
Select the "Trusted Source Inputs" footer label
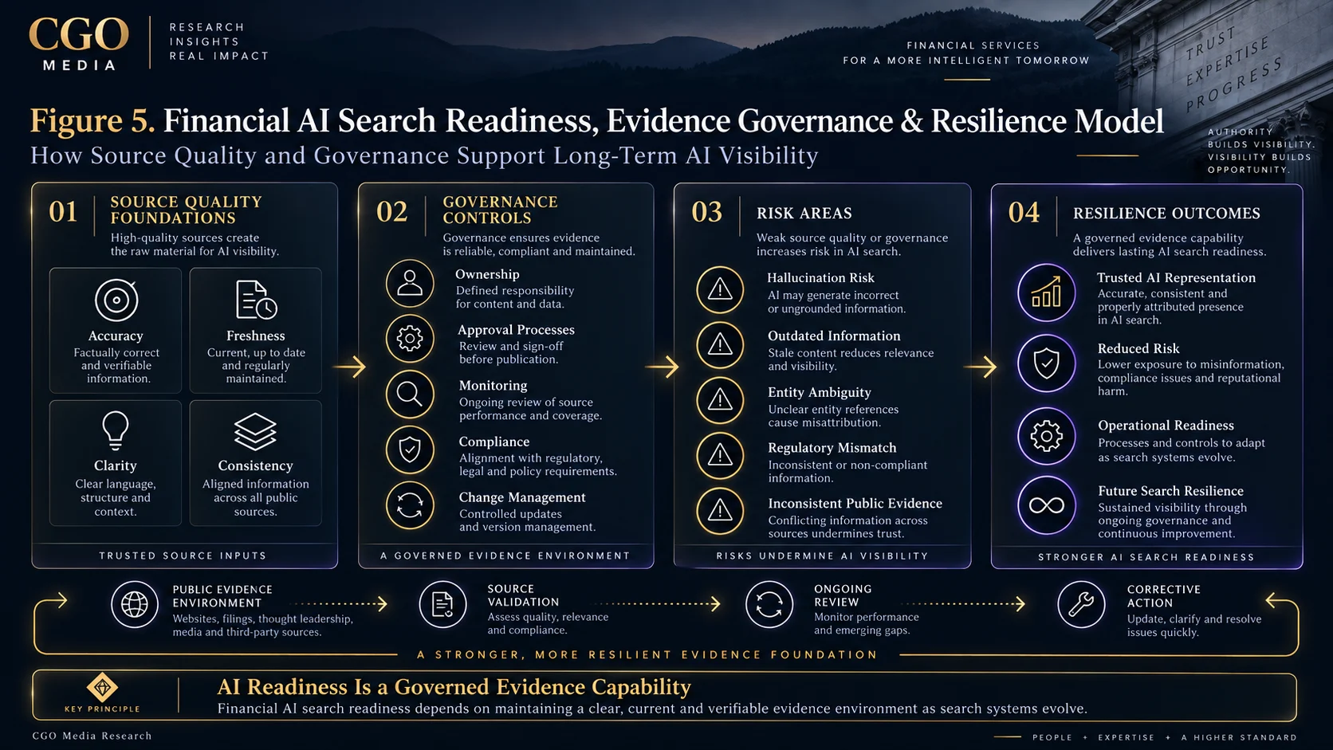(x=183, y=556)
